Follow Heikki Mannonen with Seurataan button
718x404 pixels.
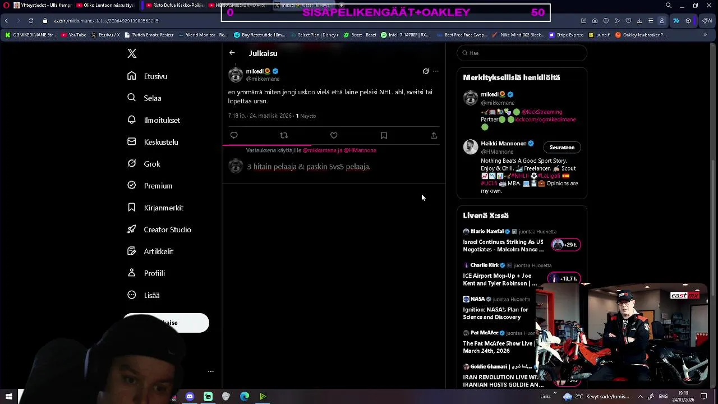click(562, 148)
